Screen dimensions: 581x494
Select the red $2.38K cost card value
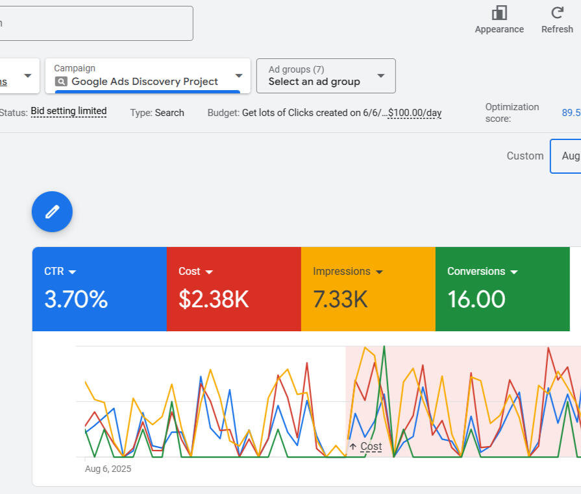click(214, 300)
